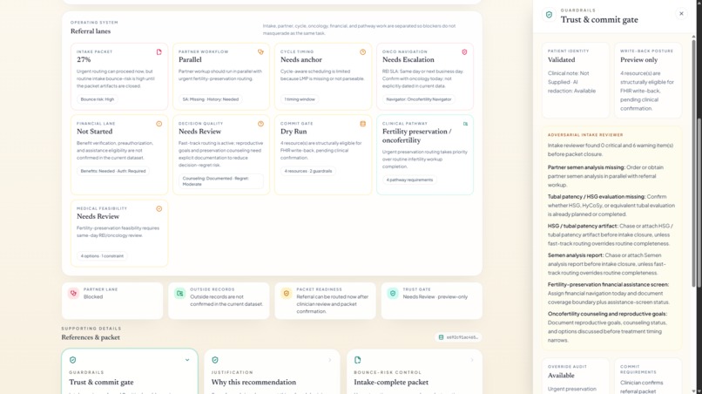Select the Trust Gate Needs Review tile
This screenshot has height=394, width=702.
point(432,301)
